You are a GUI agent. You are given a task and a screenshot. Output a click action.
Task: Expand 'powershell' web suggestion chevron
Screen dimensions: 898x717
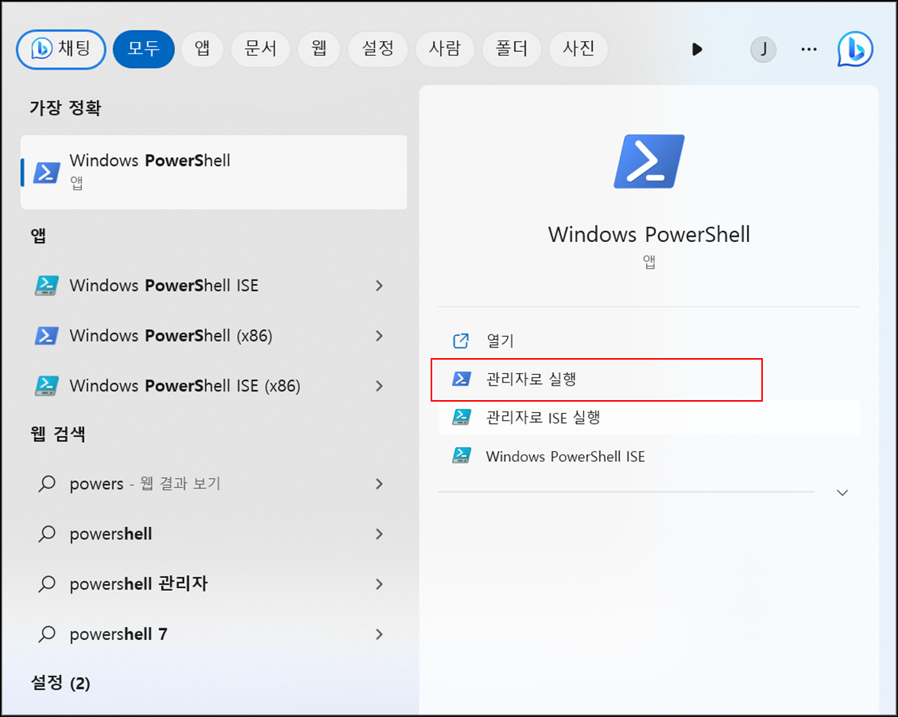click(379, 534)
